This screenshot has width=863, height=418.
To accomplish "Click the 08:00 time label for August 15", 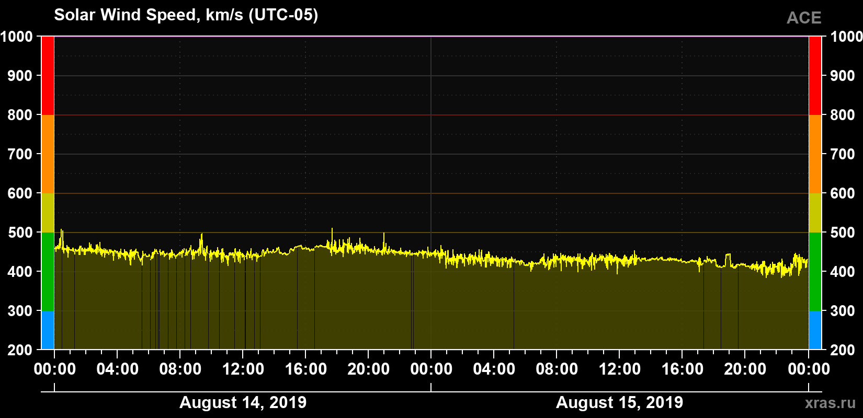I will [557, 369].
